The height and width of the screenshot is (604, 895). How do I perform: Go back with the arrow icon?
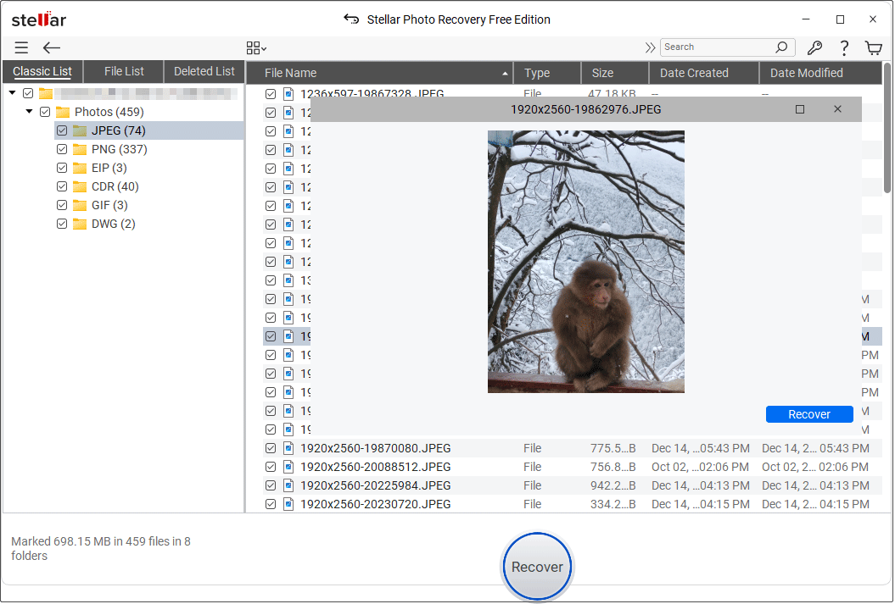click(52, 48)
